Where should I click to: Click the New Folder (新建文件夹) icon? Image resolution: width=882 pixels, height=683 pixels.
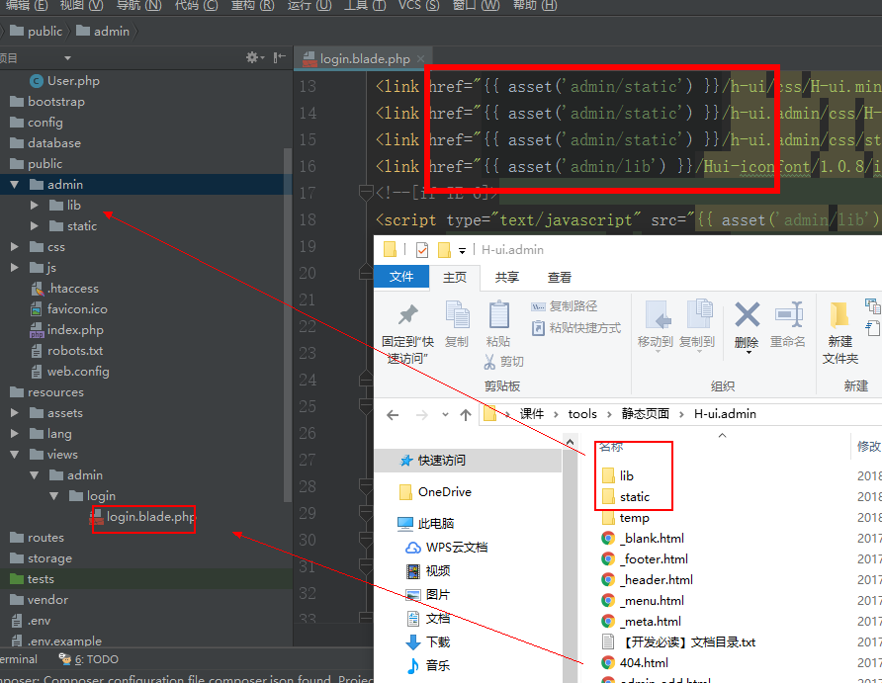(840, 315)
